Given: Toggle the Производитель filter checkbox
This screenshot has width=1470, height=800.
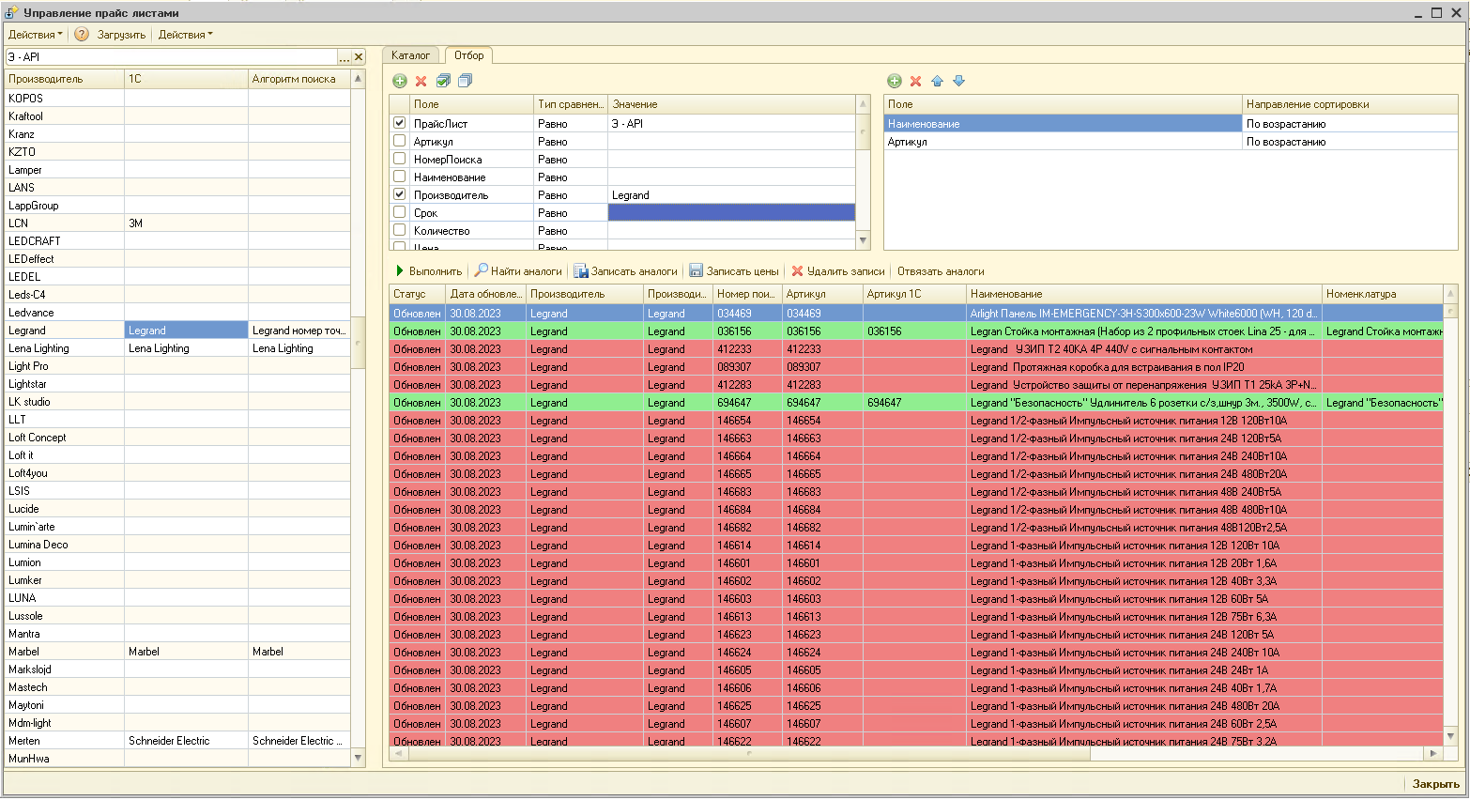Looking at the screenshot, I should pyautogui.click(x=400, y=194).
